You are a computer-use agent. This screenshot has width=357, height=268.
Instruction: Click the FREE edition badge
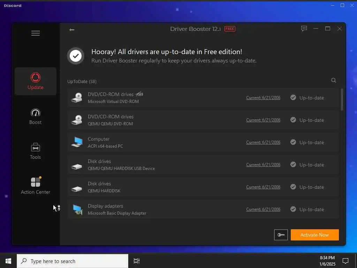tap(230, 29)
